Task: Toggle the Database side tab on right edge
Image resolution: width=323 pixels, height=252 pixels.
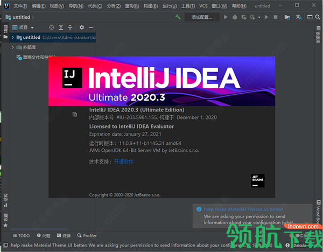Action: pos(318,34)
